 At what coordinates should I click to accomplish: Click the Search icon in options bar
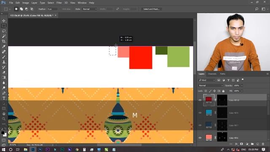pyautogui.click(x=256, y=9)
